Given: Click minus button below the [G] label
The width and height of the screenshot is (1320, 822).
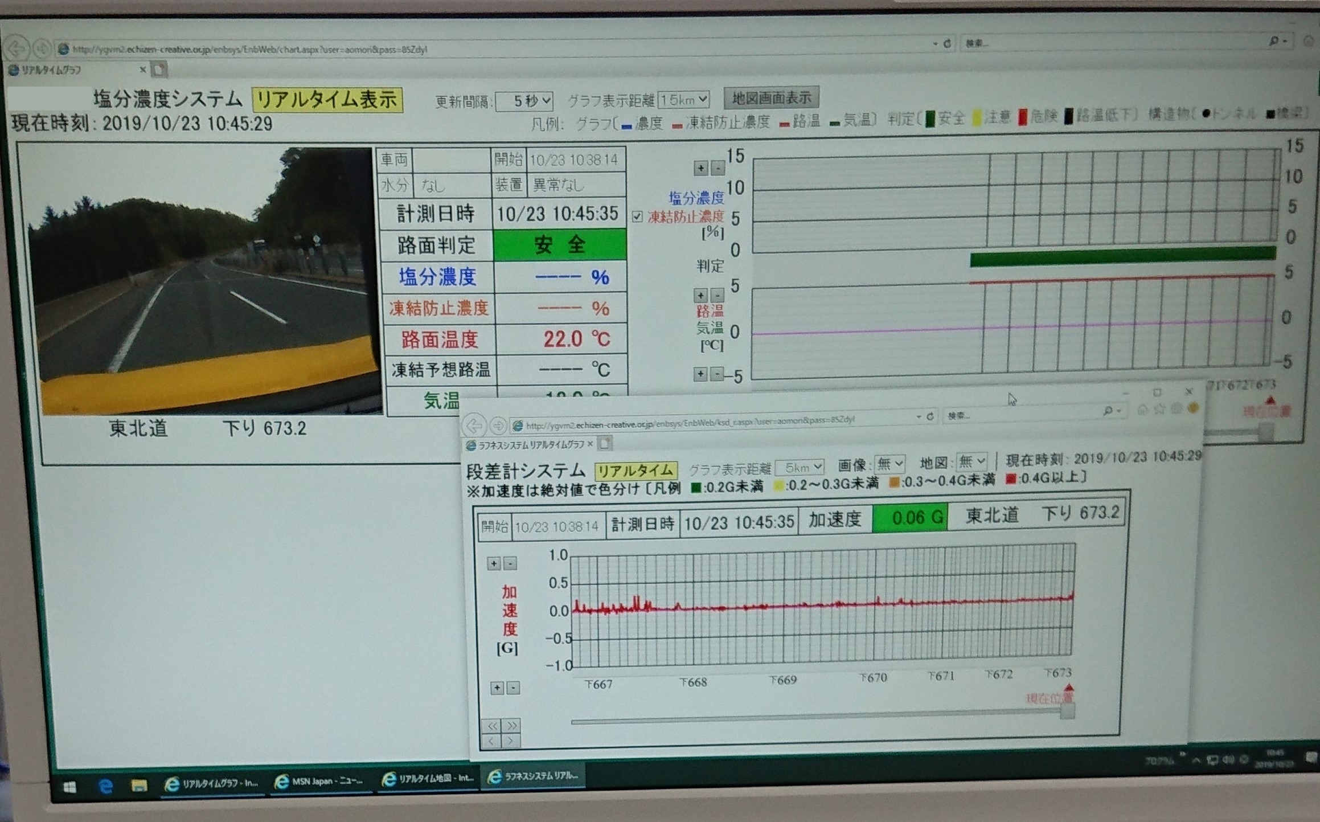Looking at the screenshot, I should coord(513,688).
